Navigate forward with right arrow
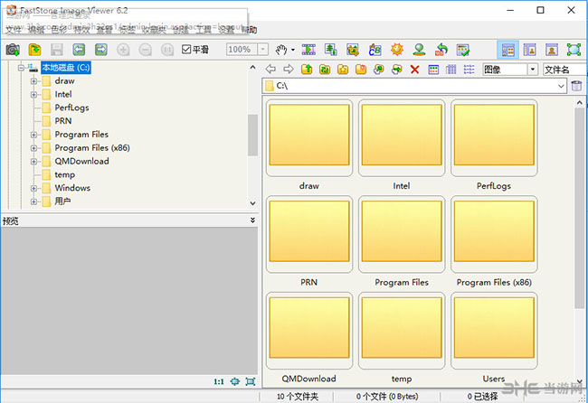The width and height of the screenshot is (588, 403). coord(289,70)
